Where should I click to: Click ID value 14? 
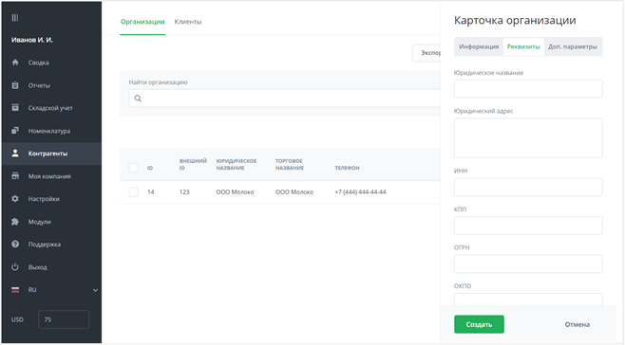point(151,191)
